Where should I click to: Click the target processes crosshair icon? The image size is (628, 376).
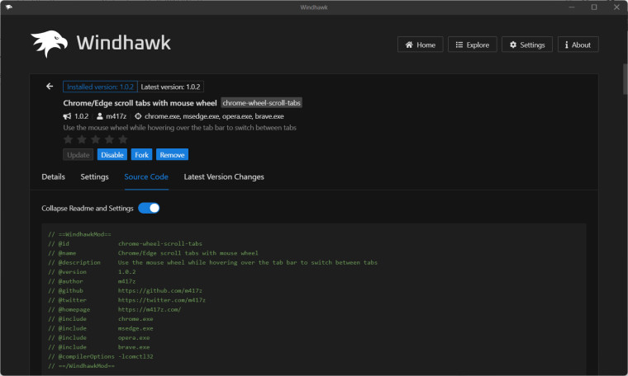point(138,117)
